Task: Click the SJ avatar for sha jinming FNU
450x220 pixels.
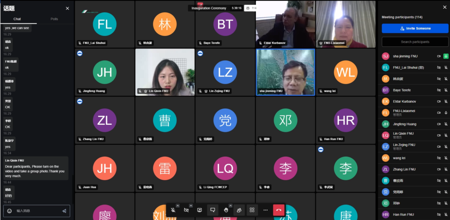Action: [x=385, y=56]
